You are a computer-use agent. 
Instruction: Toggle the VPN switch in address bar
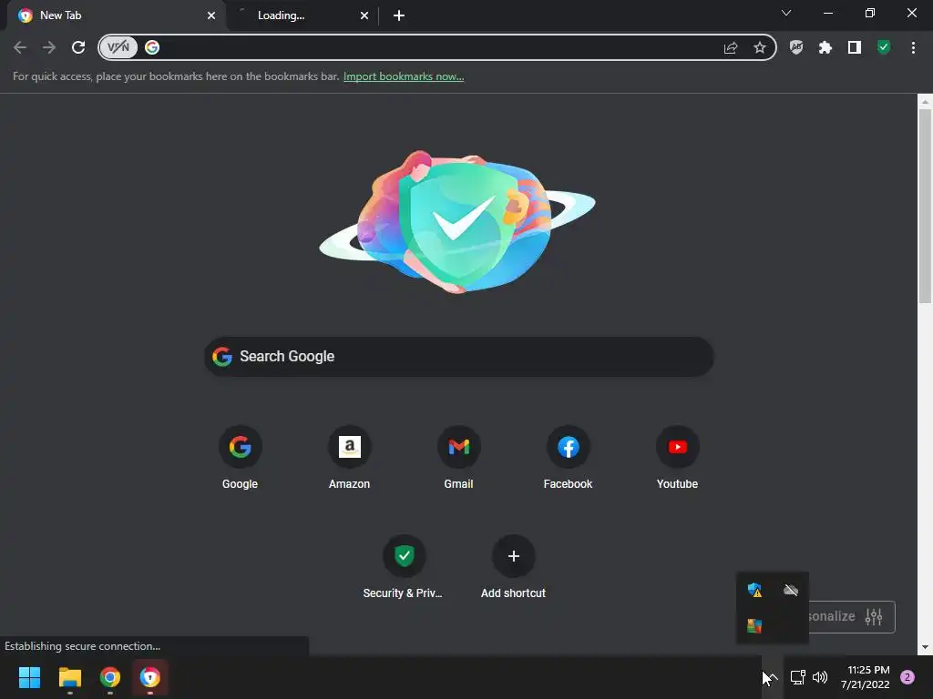click(118, 47)
